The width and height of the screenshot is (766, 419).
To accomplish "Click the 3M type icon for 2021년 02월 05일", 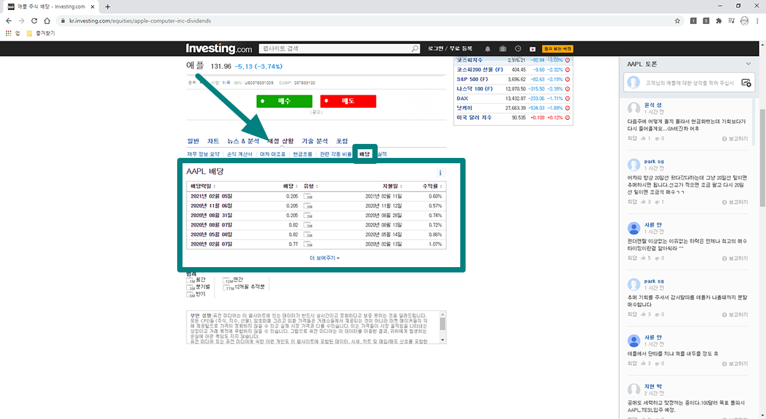I will [308, 197].
